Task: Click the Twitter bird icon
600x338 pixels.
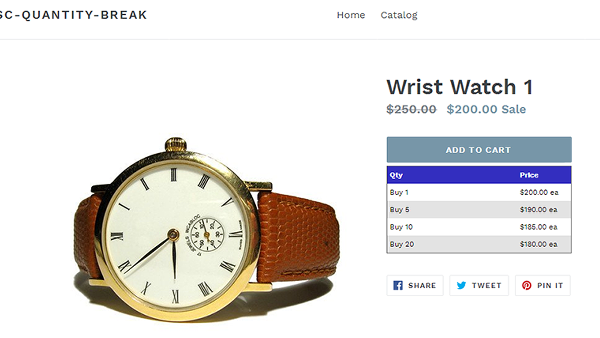Action: click(x=462, y=285)
